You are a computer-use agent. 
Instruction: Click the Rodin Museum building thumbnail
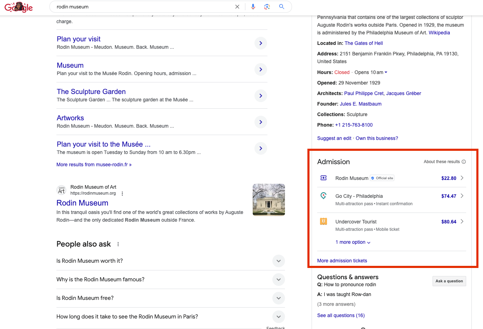click(269, 200)
